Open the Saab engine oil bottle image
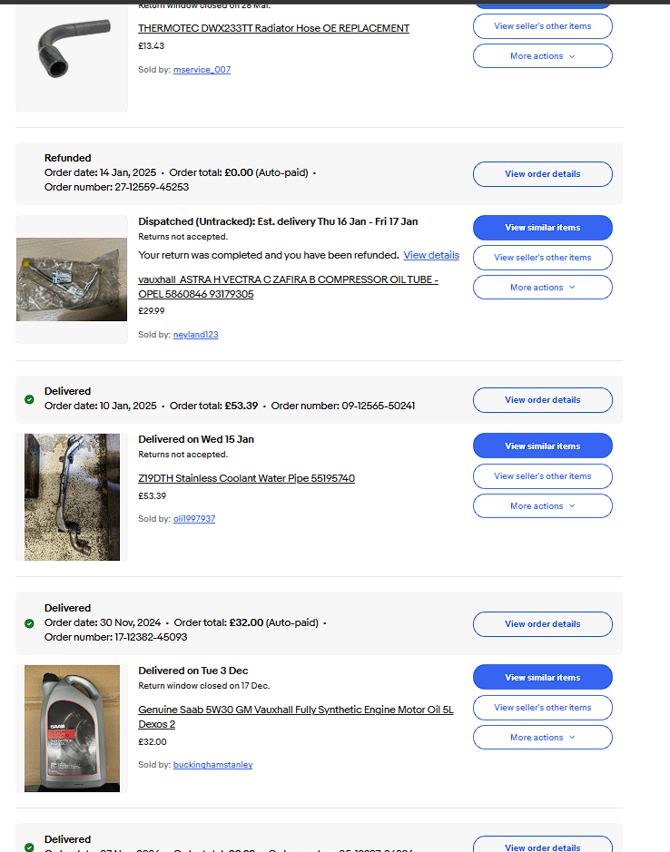670x852 pixels. click(72, 728)
